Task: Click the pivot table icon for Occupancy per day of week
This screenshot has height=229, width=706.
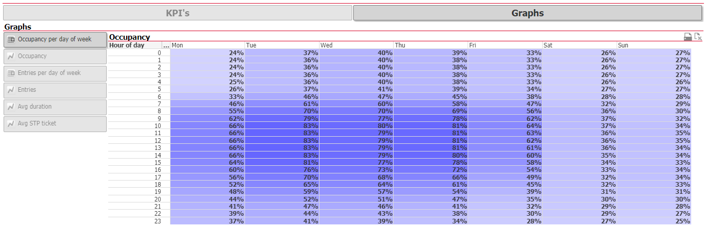Action: pos(11,39)
